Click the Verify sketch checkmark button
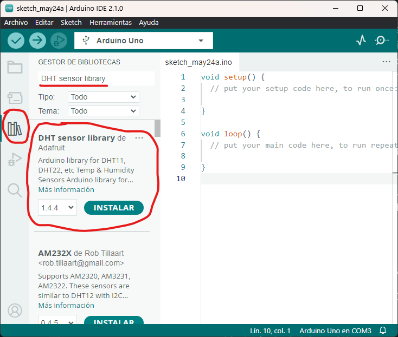 pyautogui.click(x=16, y=41)
